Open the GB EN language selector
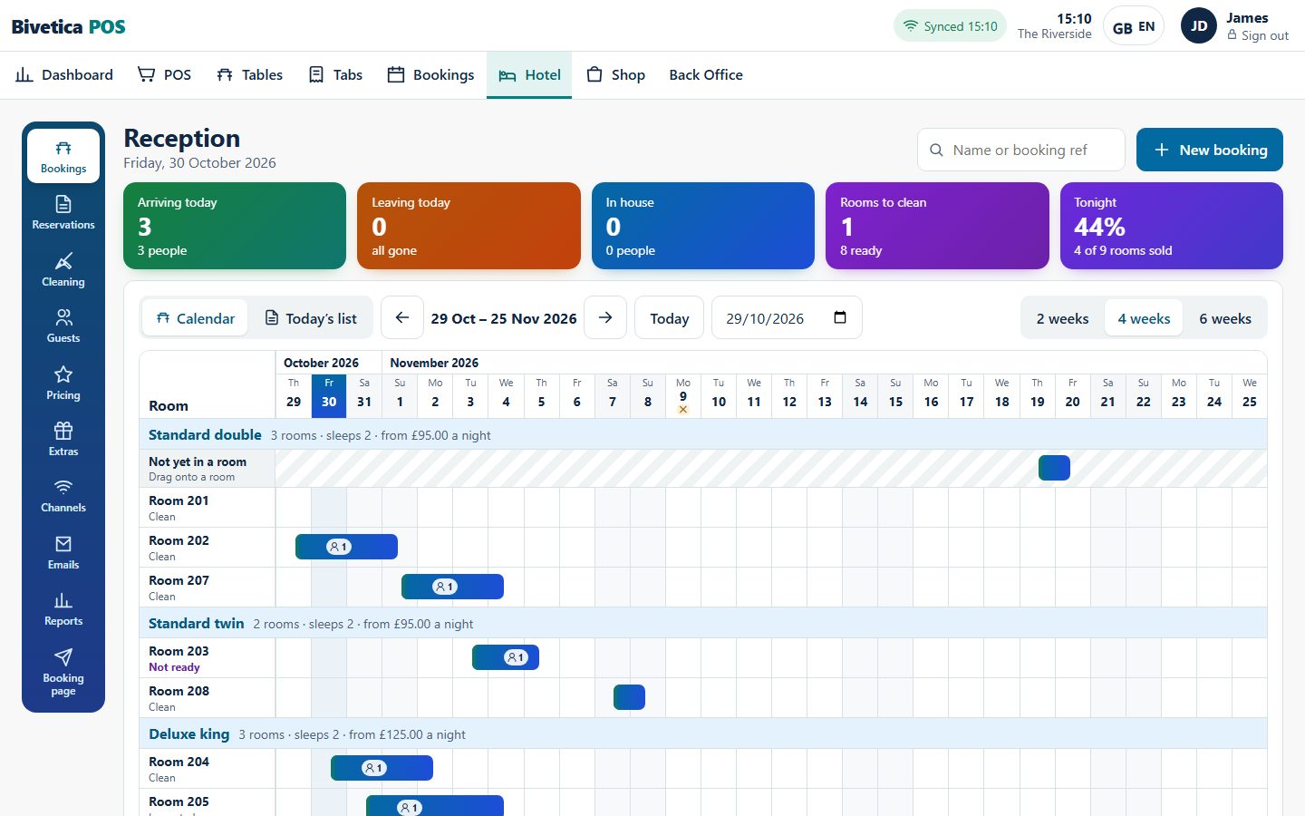The image size is (1305, 816). (x=1134, y=26)
